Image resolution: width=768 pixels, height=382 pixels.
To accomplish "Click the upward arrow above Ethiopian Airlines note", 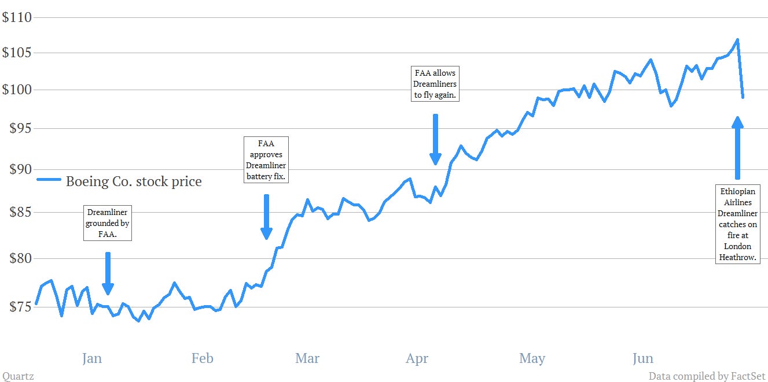I will pos(737,147).
